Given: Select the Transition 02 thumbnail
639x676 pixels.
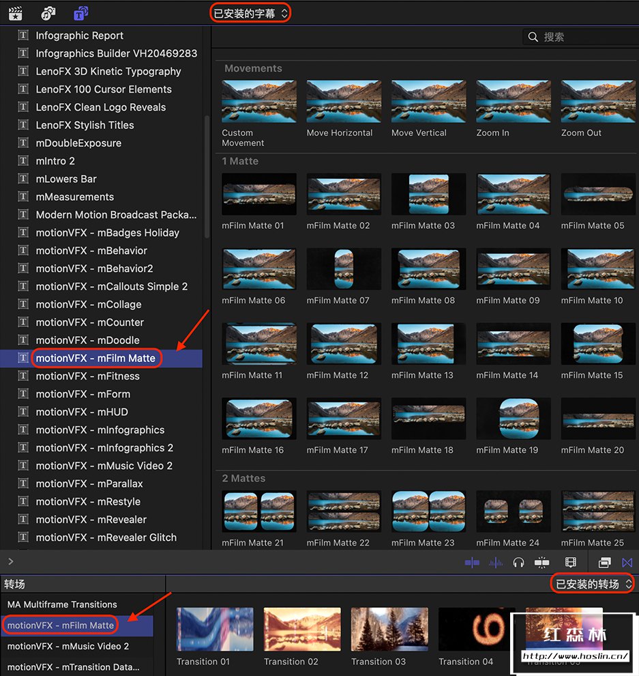Looking at the screenshot, I should point(302,630).
